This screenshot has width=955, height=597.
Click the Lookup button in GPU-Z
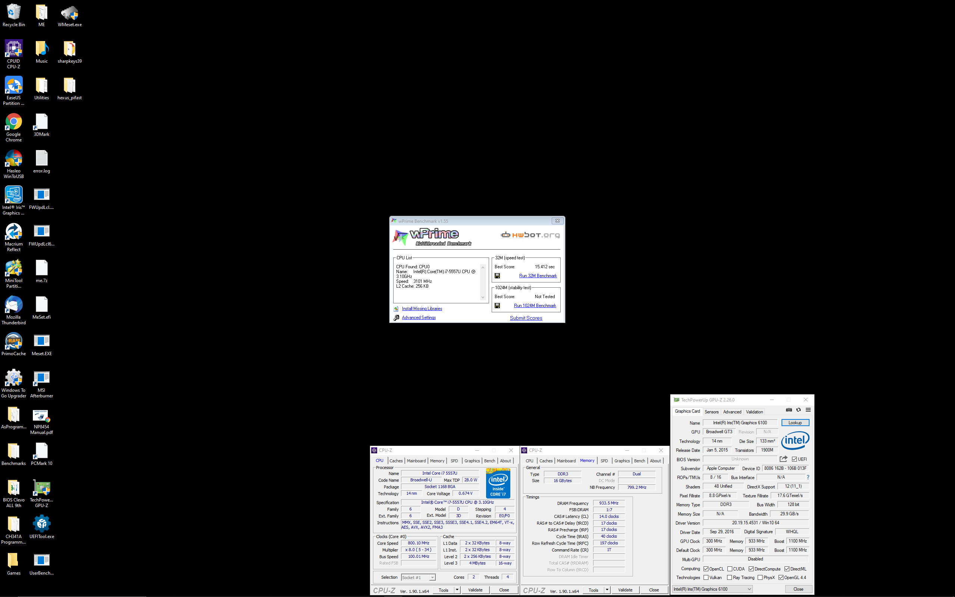tap(795, 422)
